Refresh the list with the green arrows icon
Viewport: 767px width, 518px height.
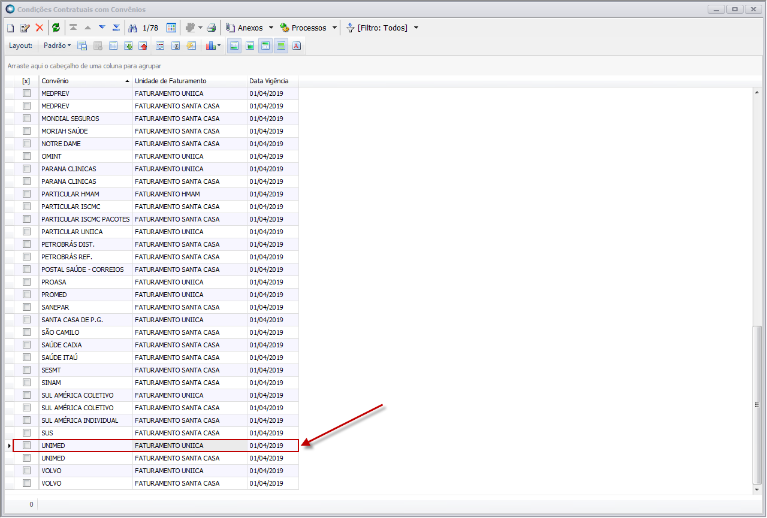(x=56, y=28)
